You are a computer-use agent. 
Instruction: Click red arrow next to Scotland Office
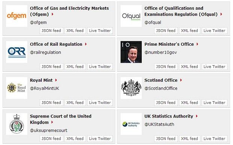pyautogui.click(x=181, y=80)
